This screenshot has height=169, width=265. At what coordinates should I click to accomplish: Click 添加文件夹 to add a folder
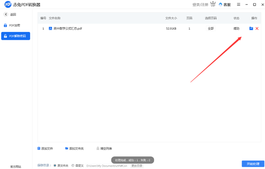[74, 149]
